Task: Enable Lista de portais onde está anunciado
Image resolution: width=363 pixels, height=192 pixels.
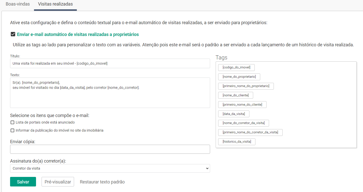Action: point(12,123)
